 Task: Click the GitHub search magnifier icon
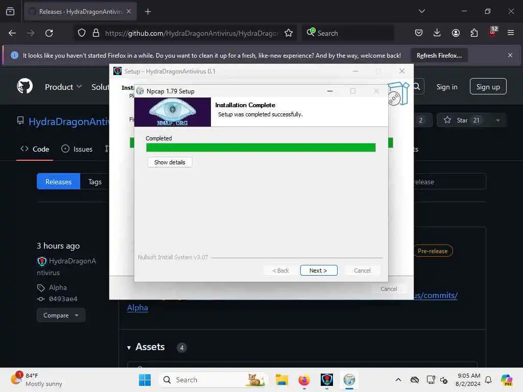click(x=417, y=87)
